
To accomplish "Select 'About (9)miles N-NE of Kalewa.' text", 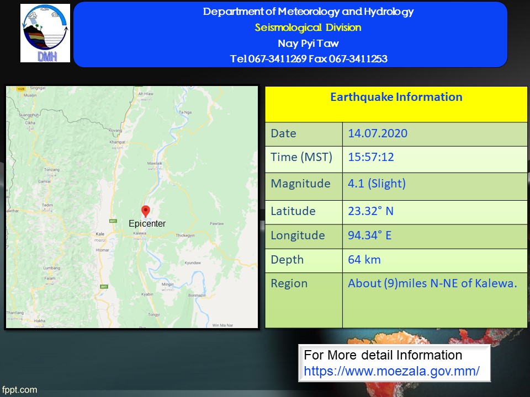I will pyautogui.click(x=432, y=283).
